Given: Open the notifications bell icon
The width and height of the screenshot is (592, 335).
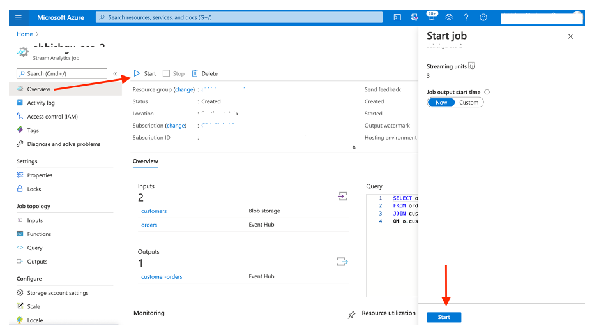Looking at the screenshot, I should tap(432, 17).
